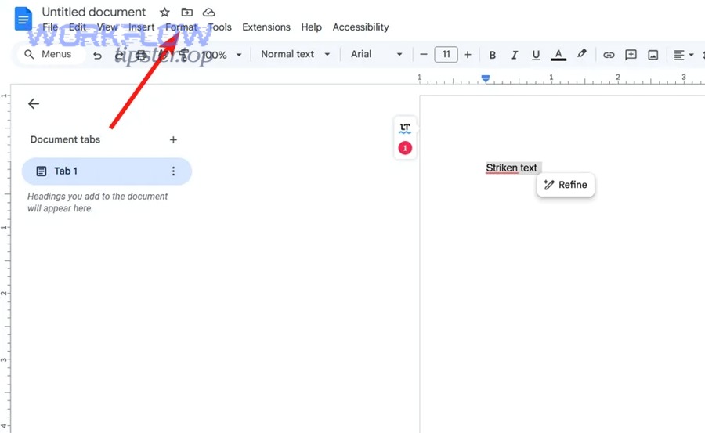Image resolution: width=705 pixels, height=433 pixels.
Task: Toggle underline formatting
Action: [536, 55]
